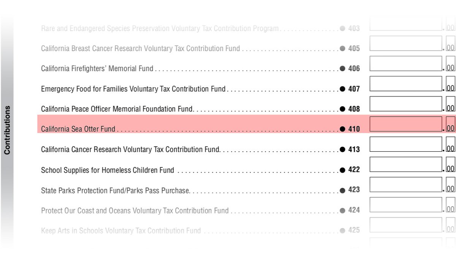Click the State Parks Protection Fund label
Viewport: 456px width, 259px height.
115,190
